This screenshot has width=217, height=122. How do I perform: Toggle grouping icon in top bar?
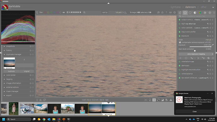click(158, 13)
